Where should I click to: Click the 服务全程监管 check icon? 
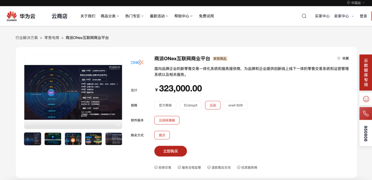179,167
